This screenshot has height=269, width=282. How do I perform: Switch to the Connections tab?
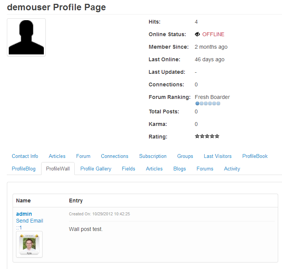pyautogui.click(x=115, y=156)
